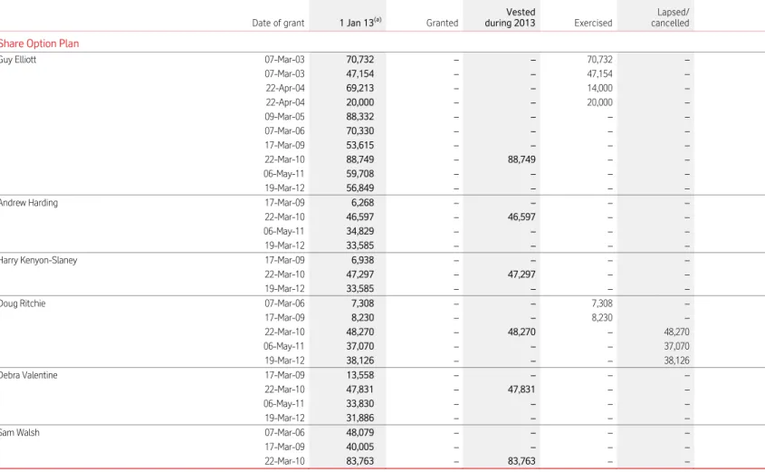Click the value 48,079 in Sam Walsh's row
The image size is (765, 472).
click(360, 432)
